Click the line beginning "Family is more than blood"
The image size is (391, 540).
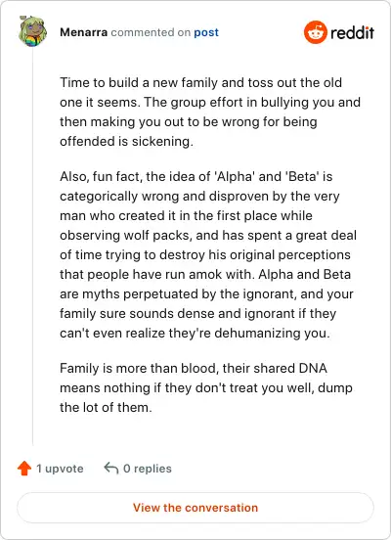pos(194,368)
